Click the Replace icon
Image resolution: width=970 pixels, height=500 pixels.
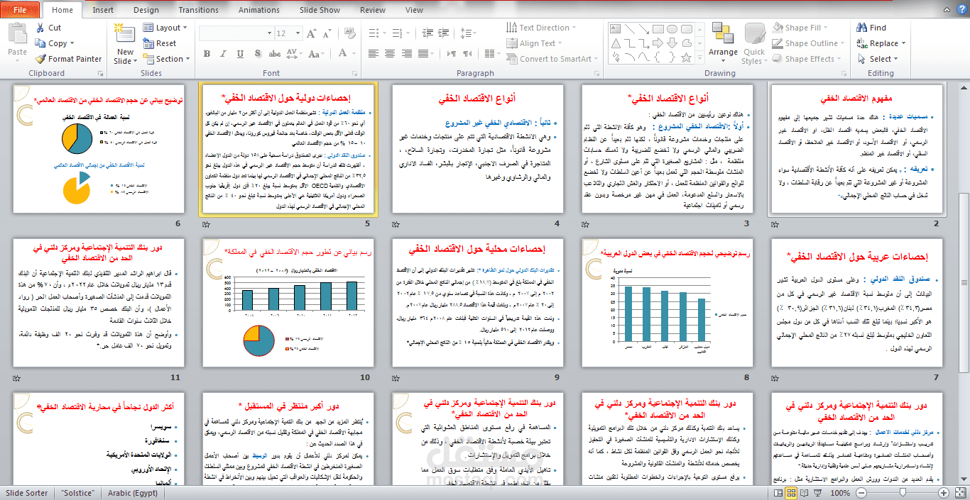tap(861, 43)
